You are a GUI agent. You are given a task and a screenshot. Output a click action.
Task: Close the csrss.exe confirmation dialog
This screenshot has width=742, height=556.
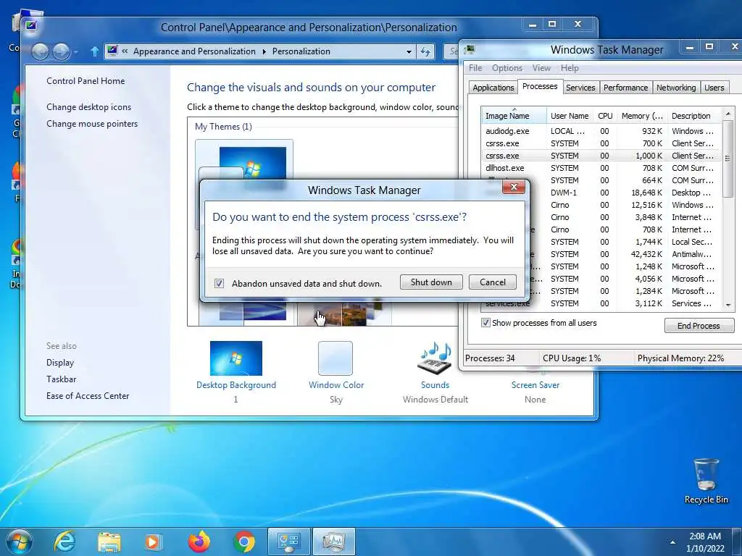pos(514,188)
